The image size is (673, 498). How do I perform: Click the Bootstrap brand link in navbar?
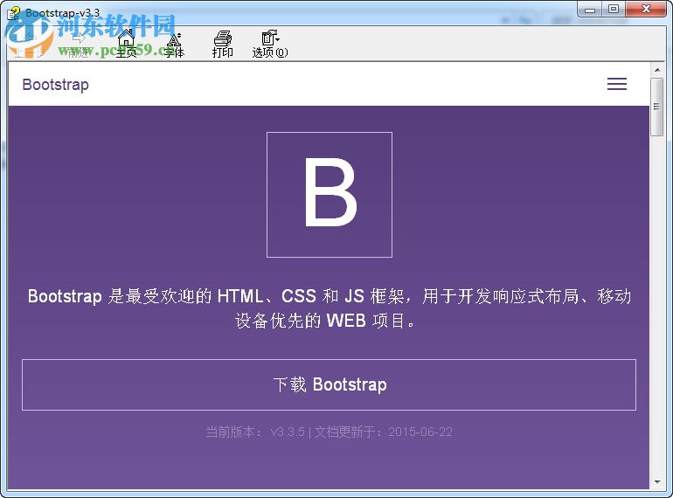pyautogui.click(x=56, y=85)
